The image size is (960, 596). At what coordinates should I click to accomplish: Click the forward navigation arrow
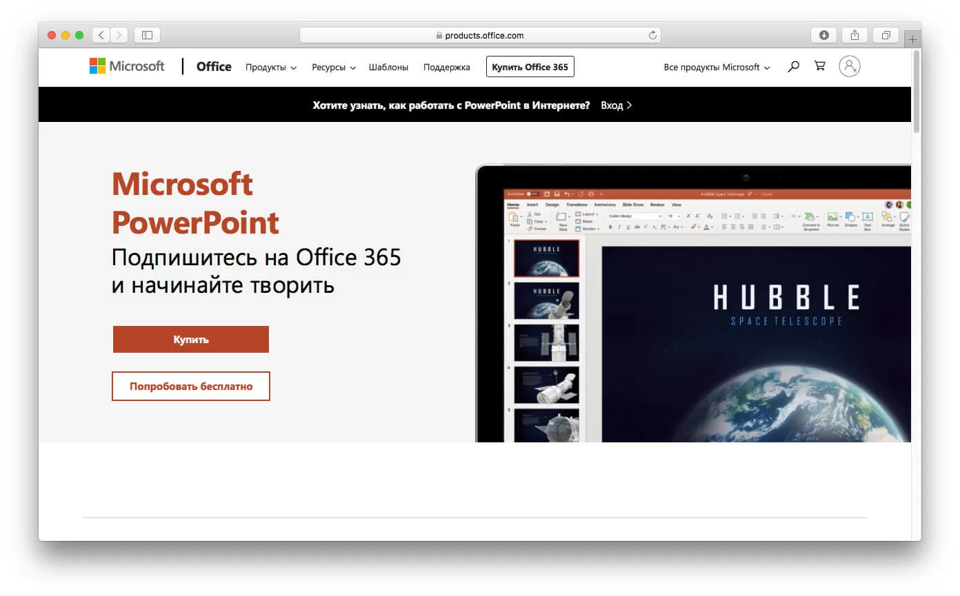(x=119, y=34)
